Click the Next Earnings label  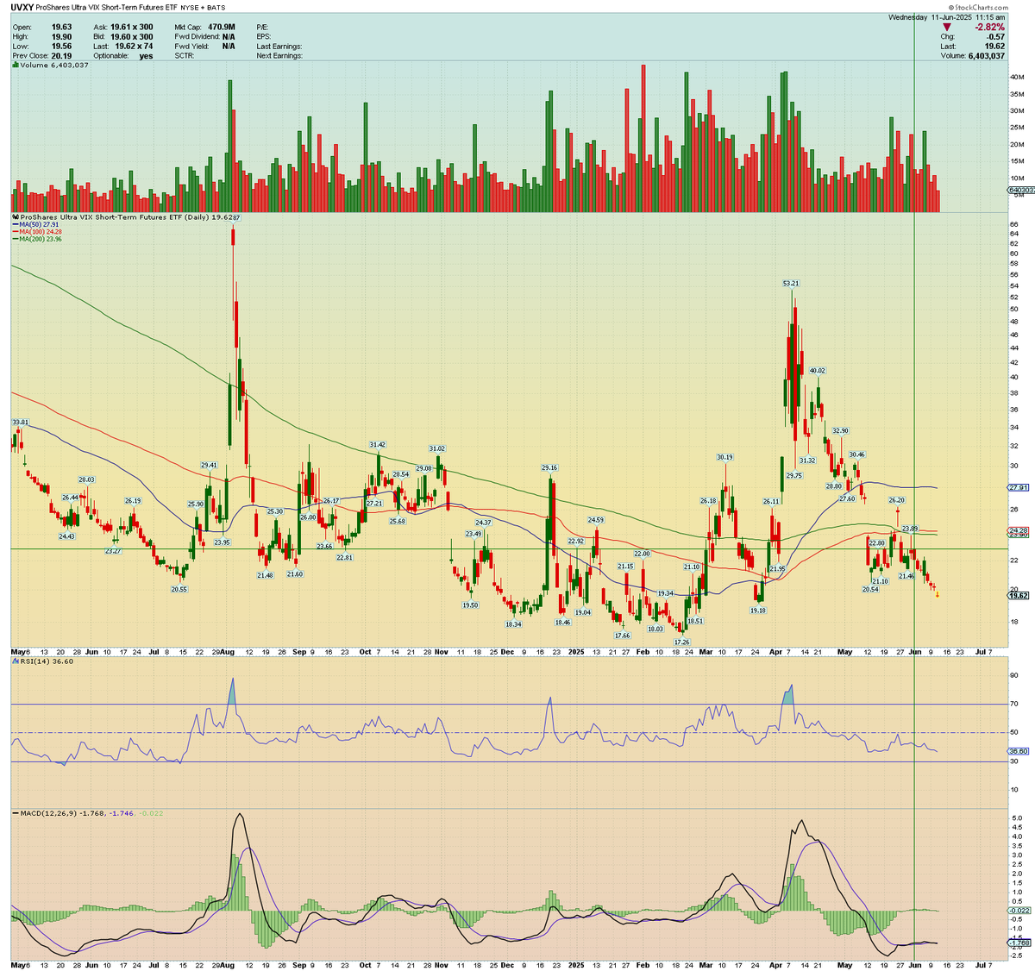[x=279, y=55]
